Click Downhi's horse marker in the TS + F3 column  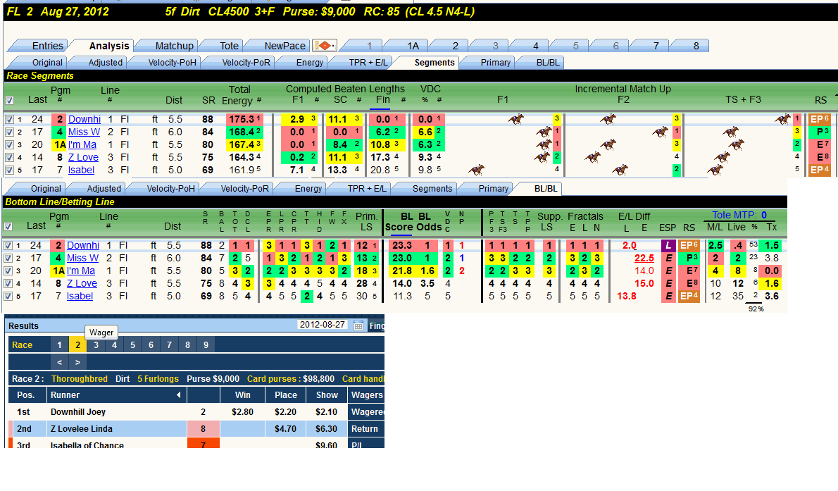782,119
